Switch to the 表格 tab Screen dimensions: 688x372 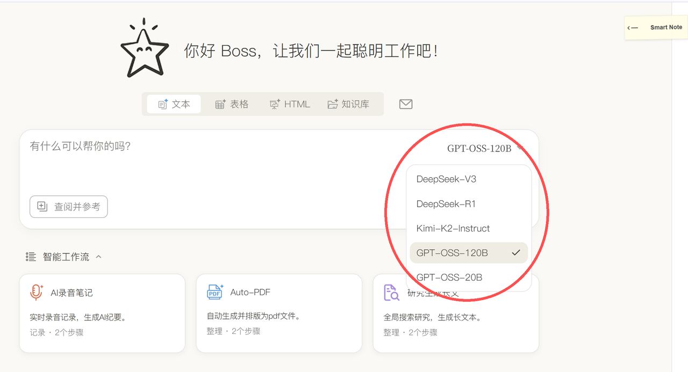tap(232, 104)
